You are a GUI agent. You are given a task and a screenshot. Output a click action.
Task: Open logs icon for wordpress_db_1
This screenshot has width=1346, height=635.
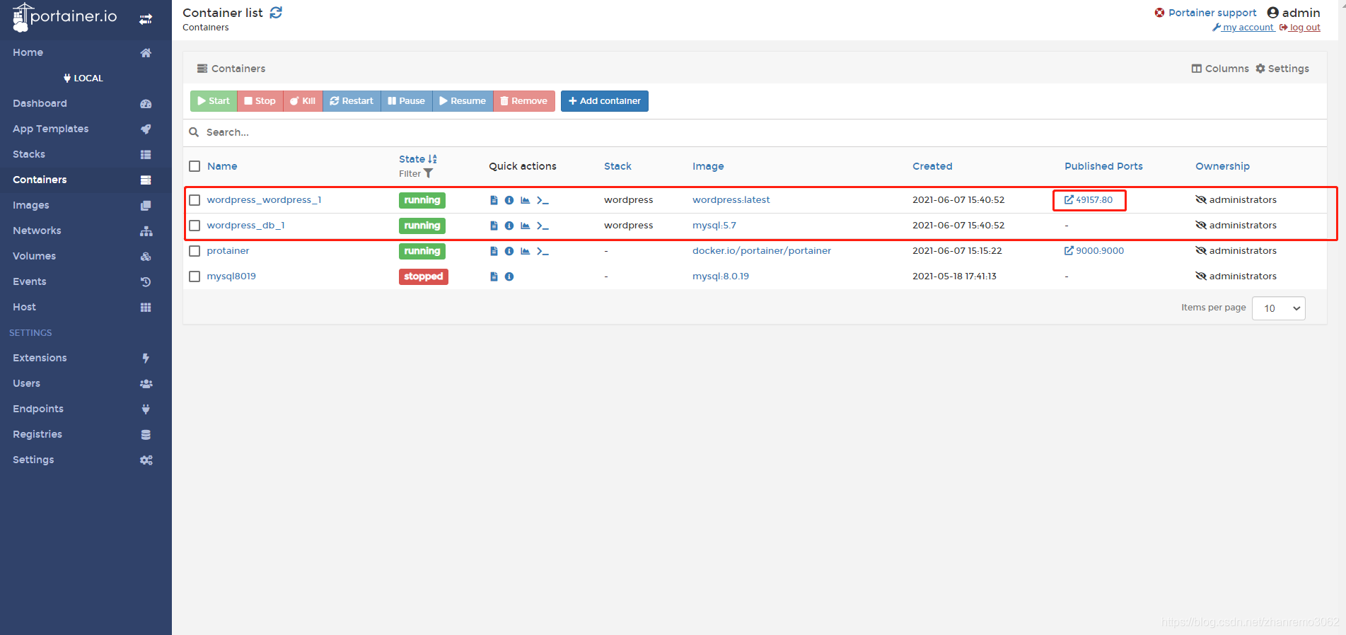tap(494, 226)
